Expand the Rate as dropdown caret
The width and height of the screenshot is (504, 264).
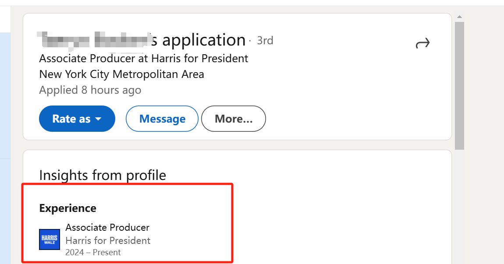pyautogui.click(x=98, y=119)
